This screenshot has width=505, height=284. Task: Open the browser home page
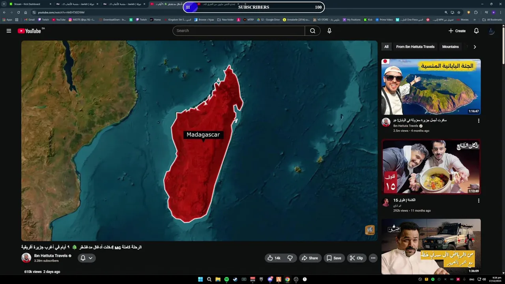click(x=26, y=12)
